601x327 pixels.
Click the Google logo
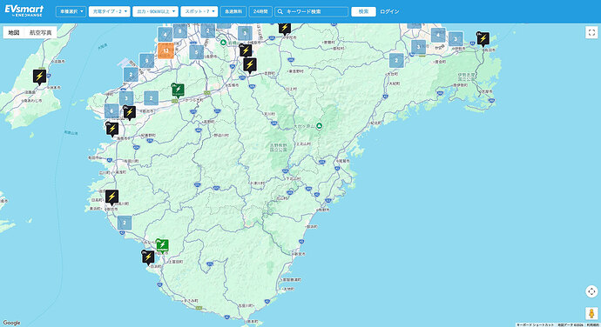point(11,323)
